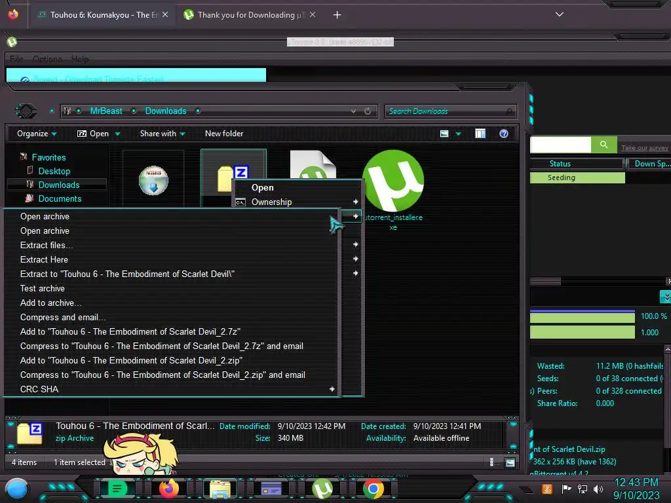
Task: Choose Add to archive... menu entry
Action: (x=171, y=303)
